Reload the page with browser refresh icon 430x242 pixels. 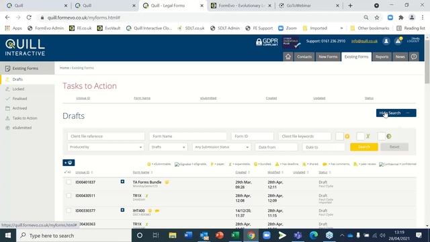[x=29, y=17]
